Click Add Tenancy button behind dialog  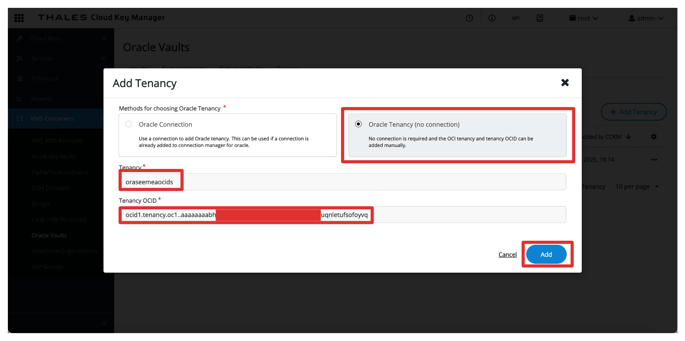(x=634, y=112)
